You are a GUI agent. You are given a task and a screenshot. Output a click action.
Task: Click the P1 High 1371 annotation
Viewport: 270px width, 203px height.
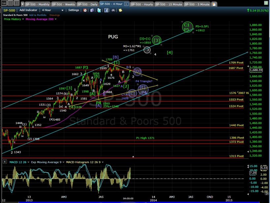pos(145,138)
